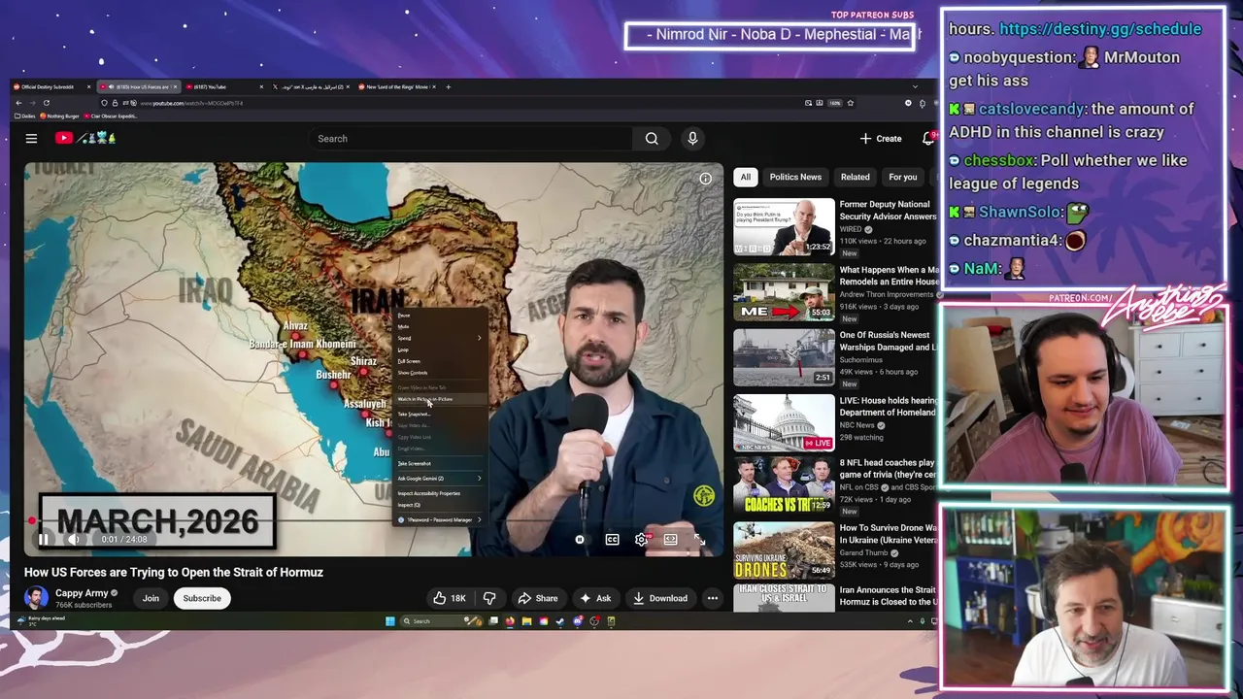Dislike the video with thumbs down
Viewport: 1243px width, 699px height.
pyautogui.click(x=489, y=598)
